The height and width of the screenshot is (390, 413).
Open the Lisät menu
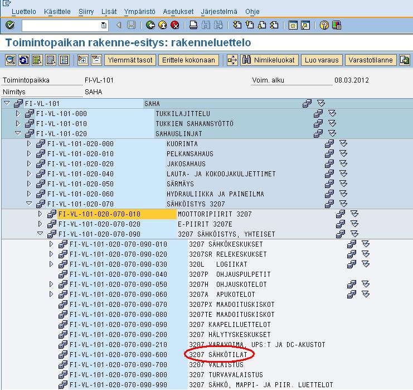pos(109,12)
